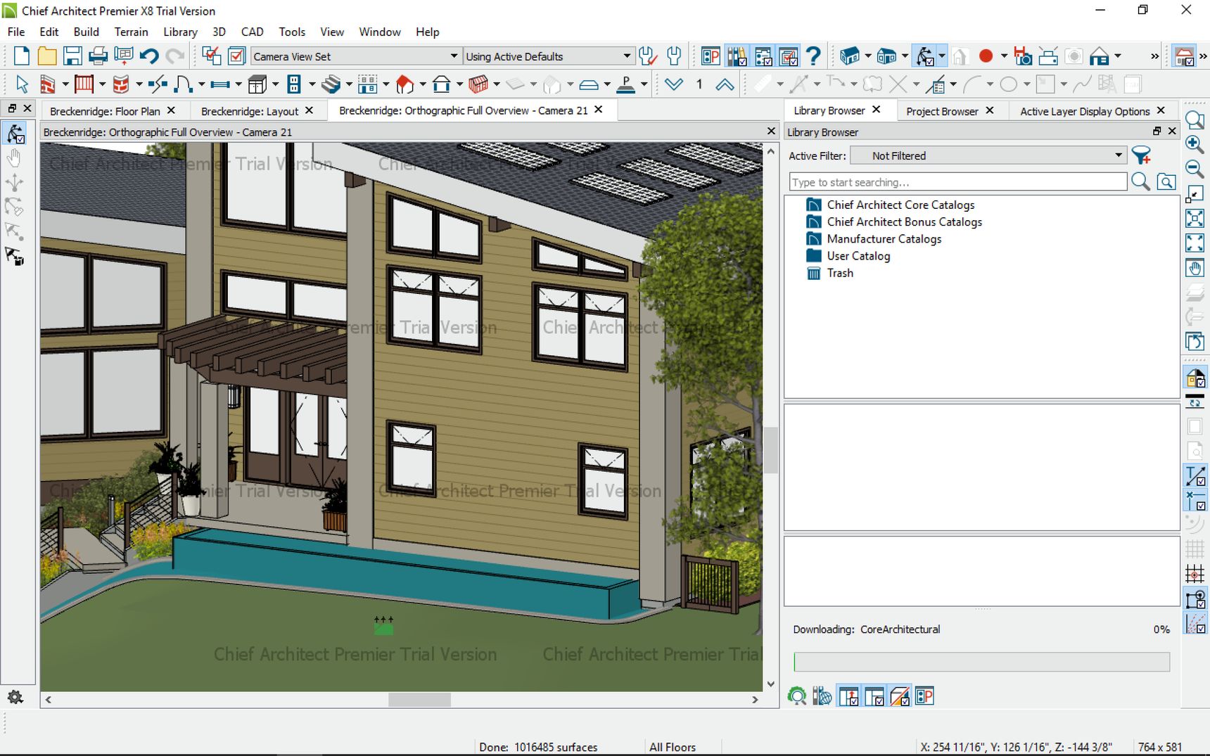
Task: Click the Print icon
Action: (x=98, y=56)
